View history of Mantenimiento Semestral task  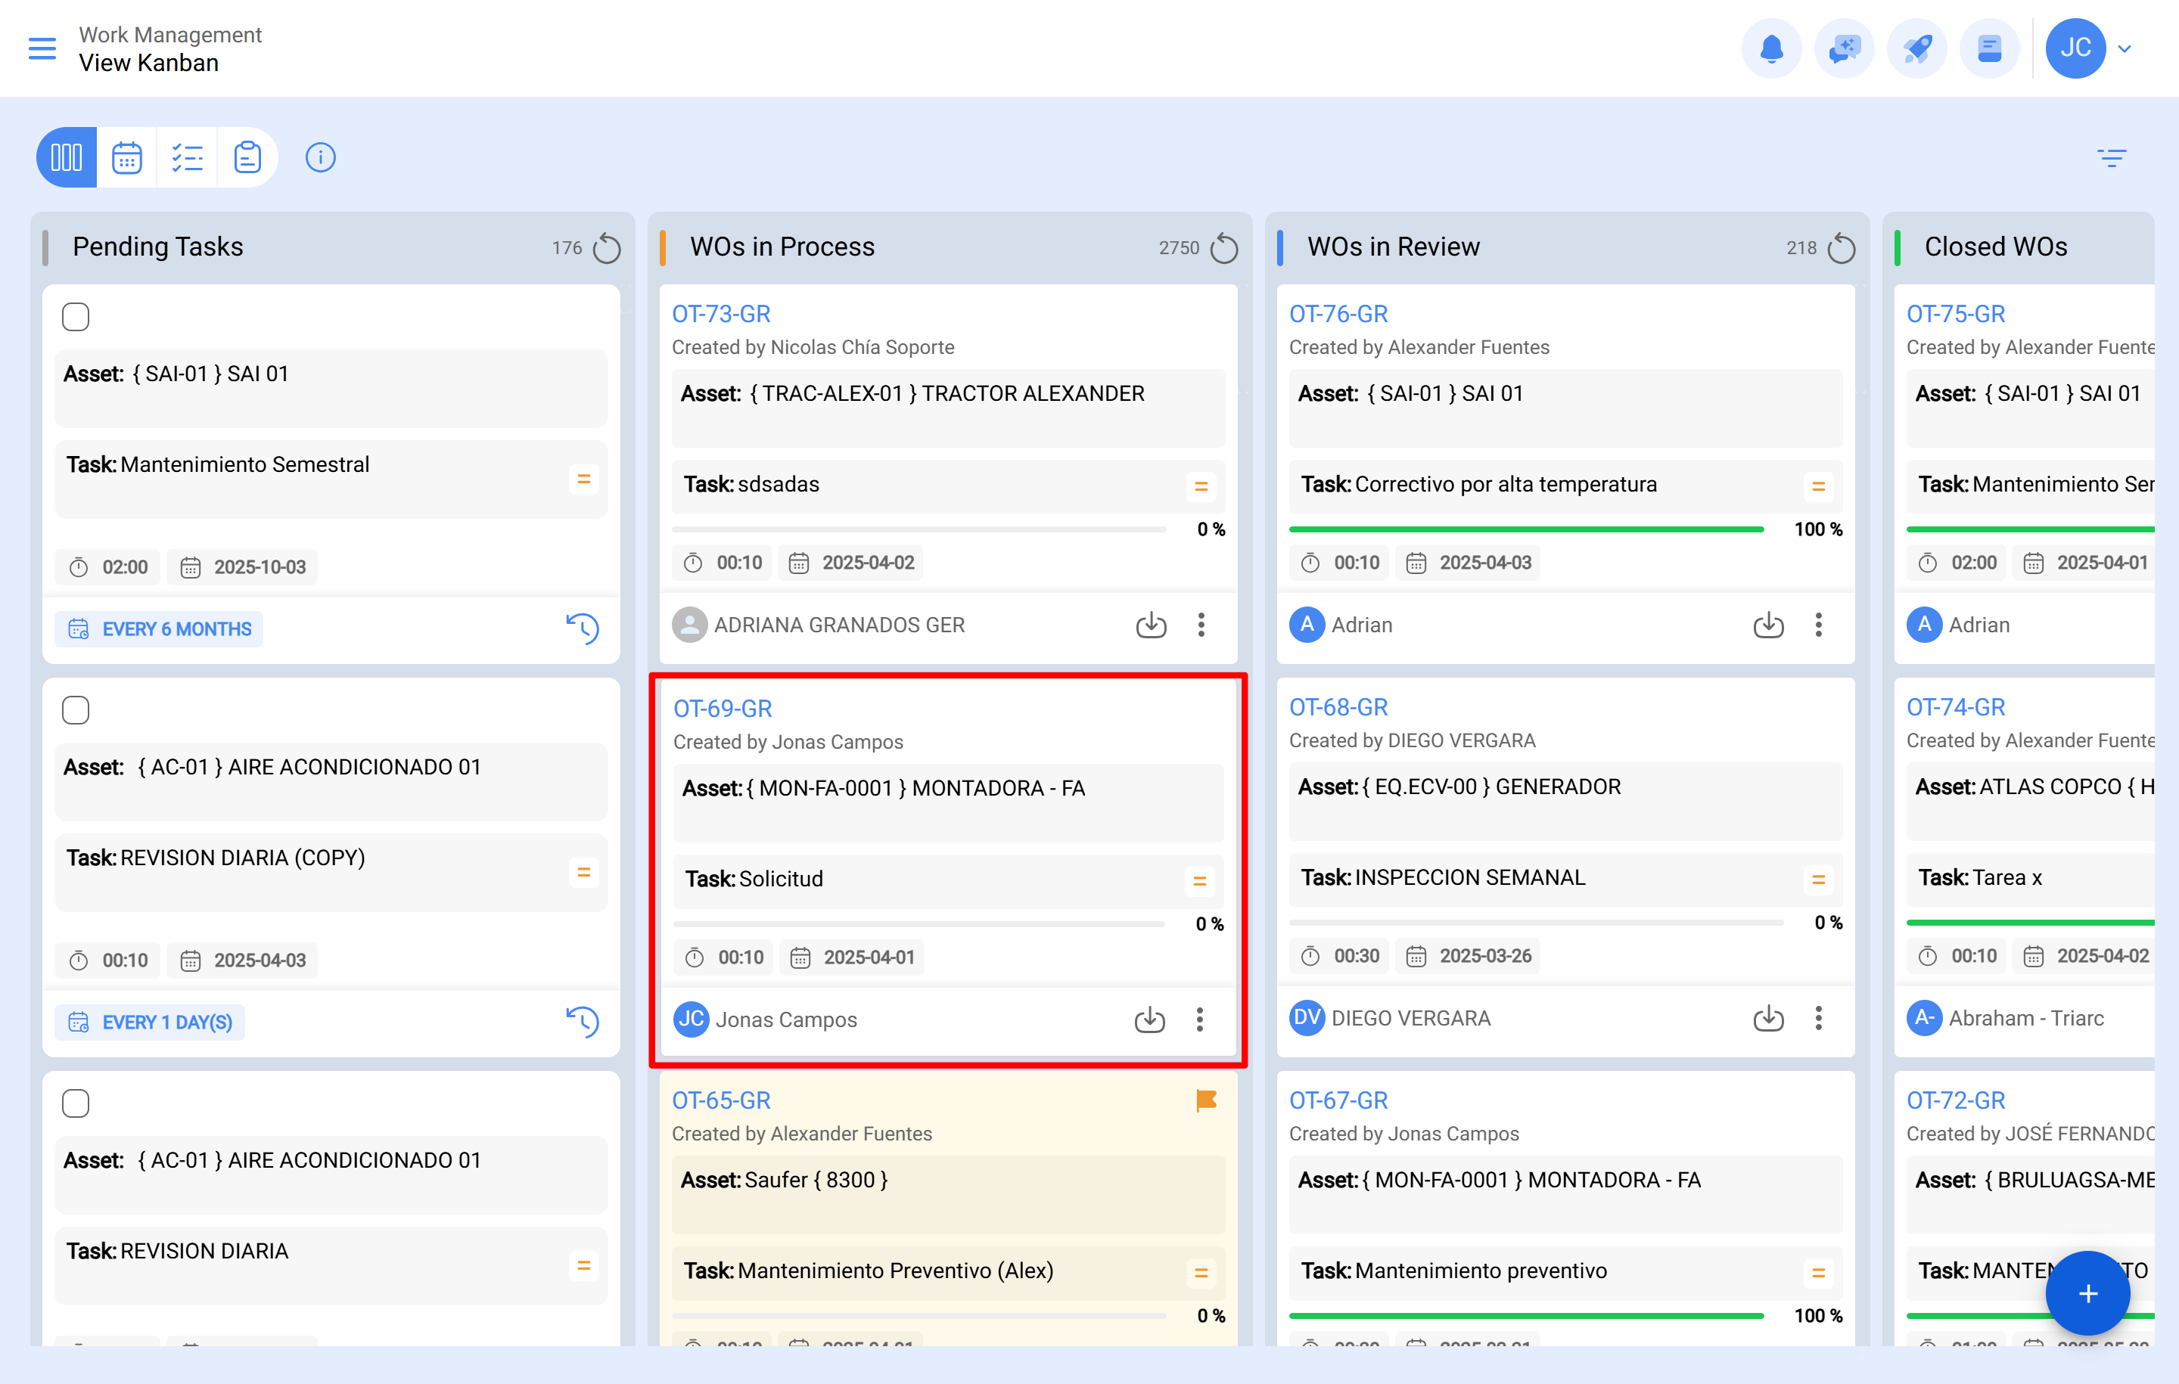(583, 628)
